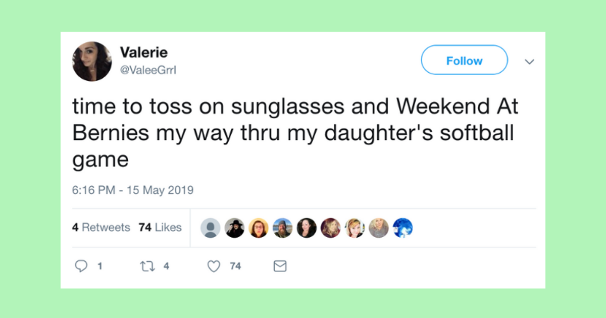606x318 pixels.
Task: Open the tweet options chevron menu
Action: click(x=529, y=61)
